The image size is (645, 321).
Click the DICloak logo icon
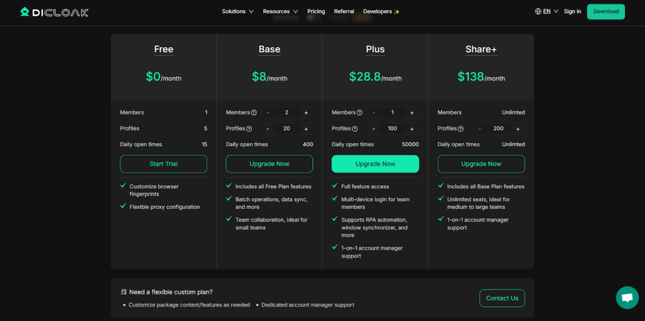[x=25, y=12]
